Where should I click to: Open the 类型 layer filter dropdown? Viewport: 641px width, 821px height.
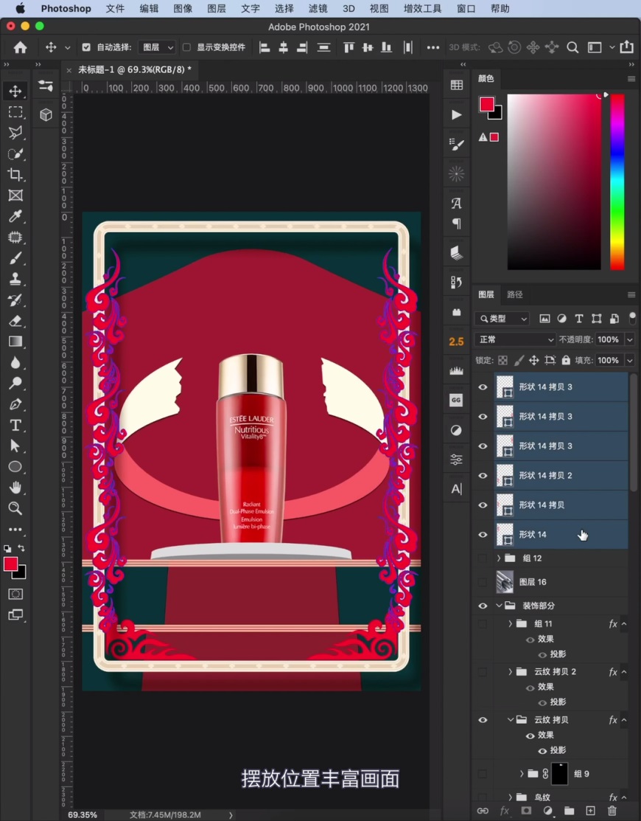coord(502,319)
